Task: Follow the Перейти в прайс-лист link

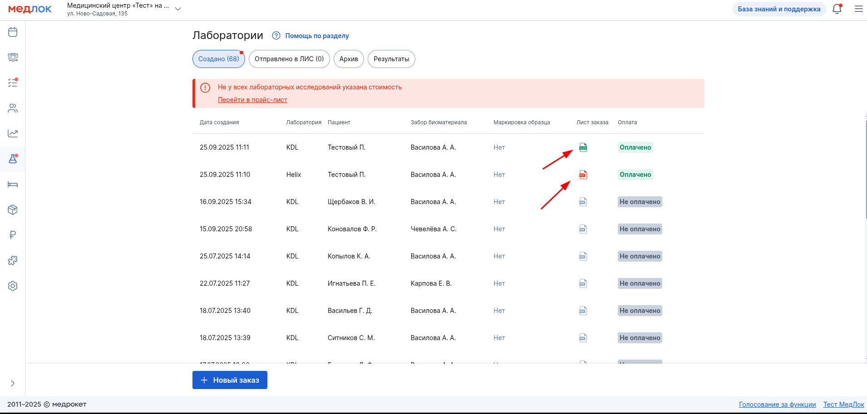Action: click(252, 100)
